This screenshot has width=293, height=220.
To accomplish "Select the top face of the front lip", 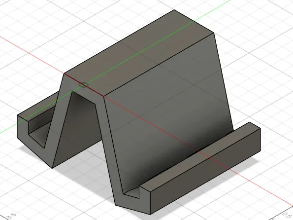I will (x=200, y=157).
